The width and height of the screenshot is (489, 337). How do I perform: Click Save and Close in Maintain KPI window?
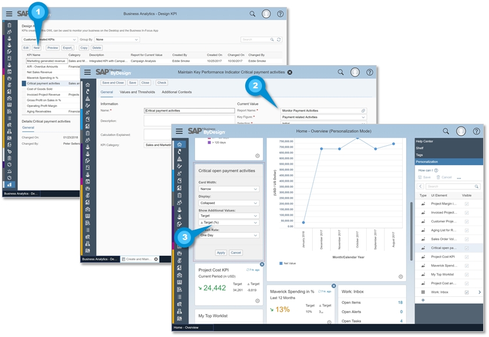point(113,83)
